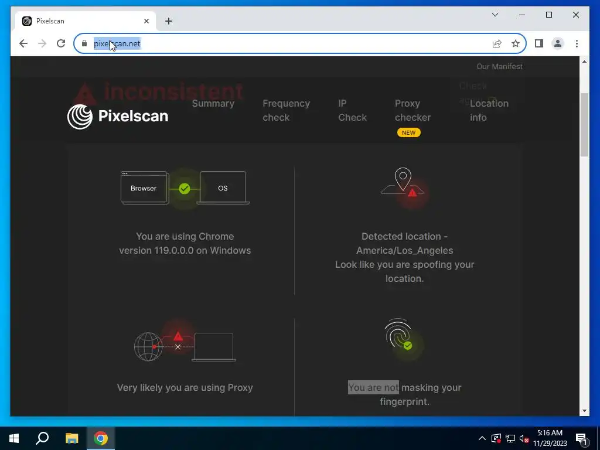The image size is (600, 450).
Task: Click the red proxy warning triangle
Action: pyautogui.click(x=178, y=336)
